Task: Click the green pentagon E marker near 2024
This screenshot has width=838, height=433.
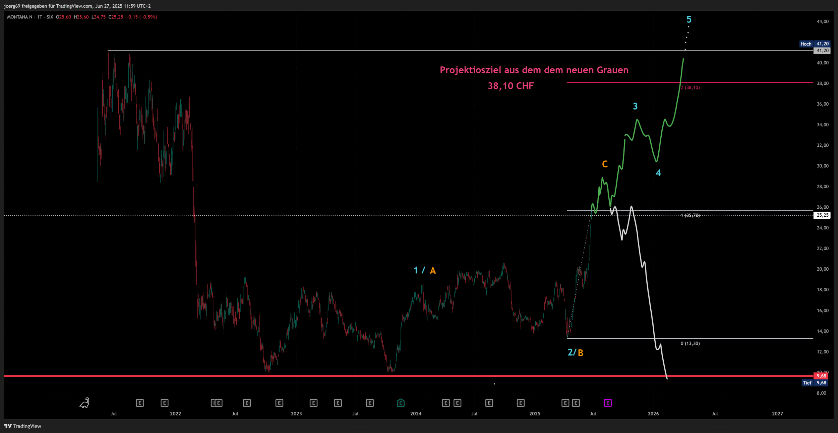Action: click(x=401, y=403)
